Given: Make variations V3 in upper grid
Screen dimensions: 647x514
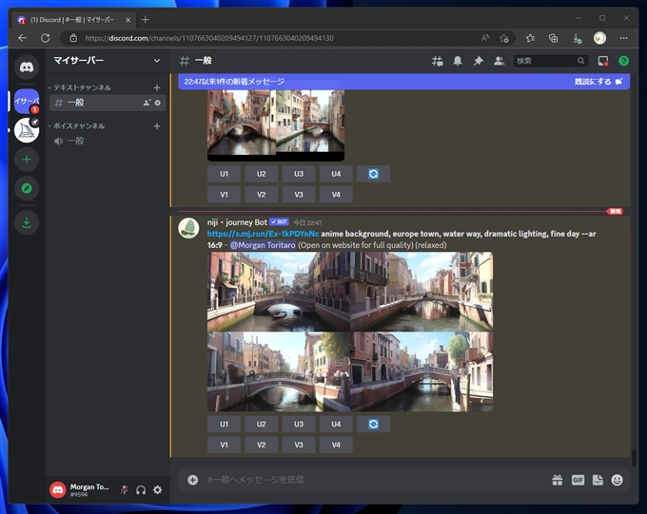Looking at the screenshot, I should point(299,195).
